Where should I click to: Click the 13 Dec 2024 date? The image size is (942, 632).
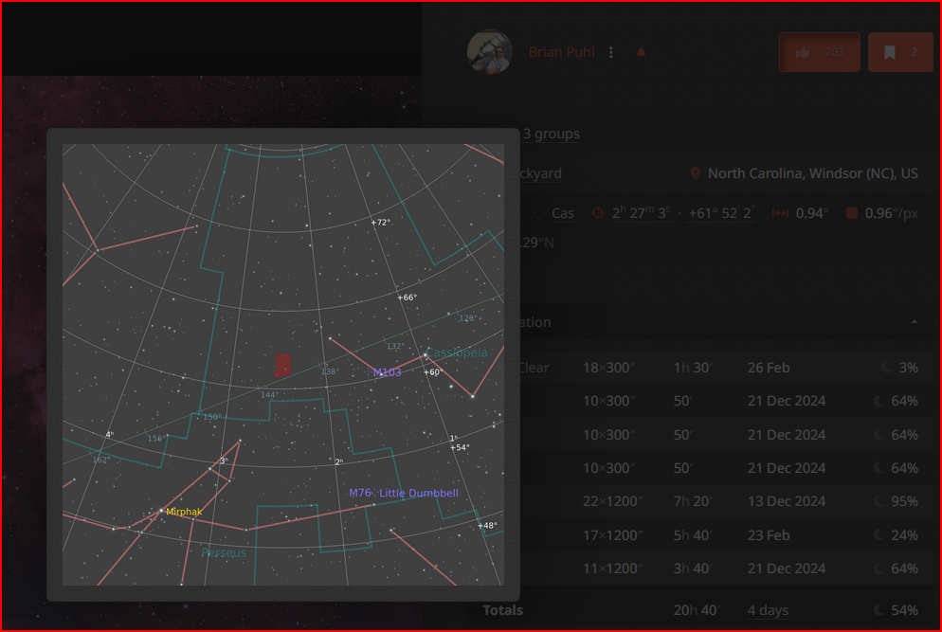point(787,501)
